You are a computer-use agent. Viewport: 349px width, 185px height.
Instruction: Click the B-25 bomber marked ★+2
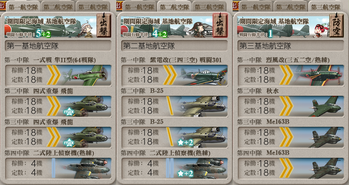pyautogui.click(x=175, y=137)
